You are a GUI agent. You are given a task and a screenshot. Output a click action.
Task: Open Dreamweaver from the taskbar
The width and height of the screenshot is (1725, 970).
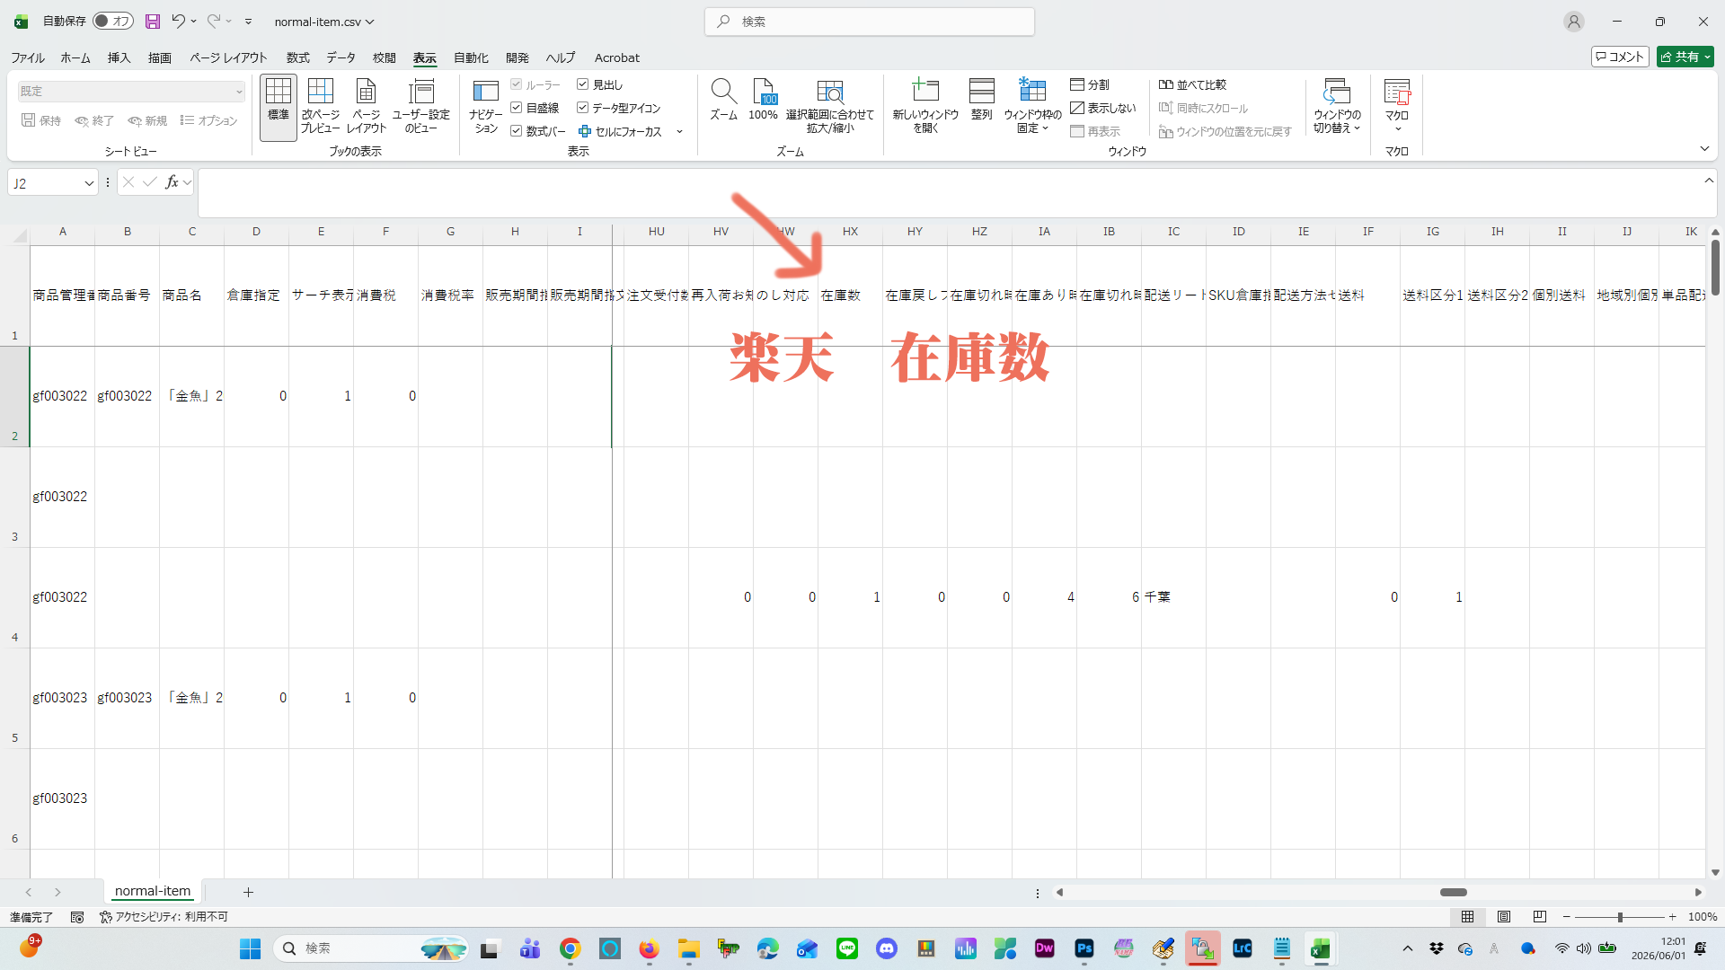(x=1044, y=948)
